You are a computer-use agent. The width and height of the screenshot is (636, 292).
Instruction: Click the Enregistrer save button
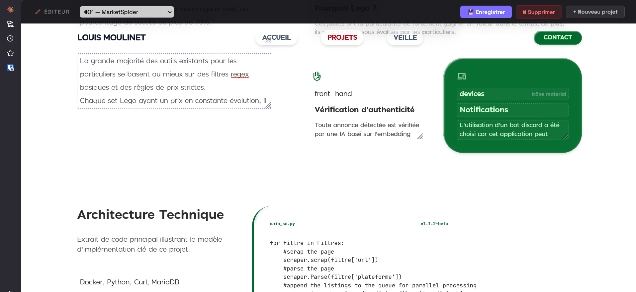[486, 12]
